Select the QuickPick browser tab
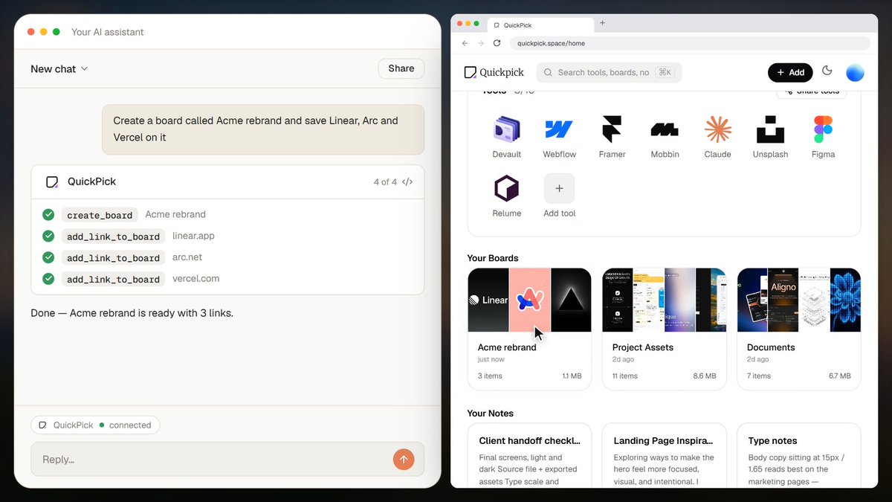Image resolution: width=892 pixels, height=502 pixels. point(540,25)
